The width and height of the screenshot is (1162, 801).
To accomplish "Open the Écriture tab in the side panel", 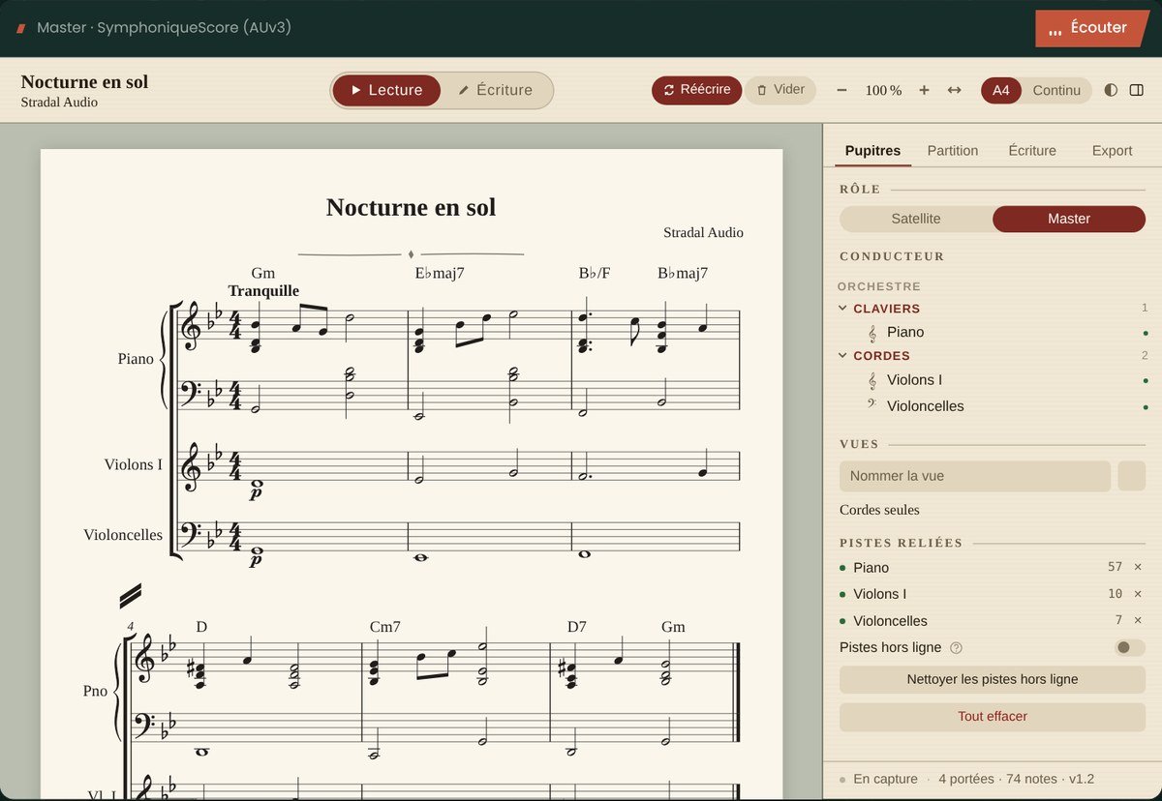I will [1032, 150].
